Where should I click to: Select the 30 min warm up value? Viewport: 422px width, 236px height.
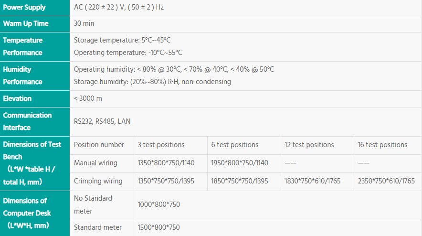tap(85, 24)
